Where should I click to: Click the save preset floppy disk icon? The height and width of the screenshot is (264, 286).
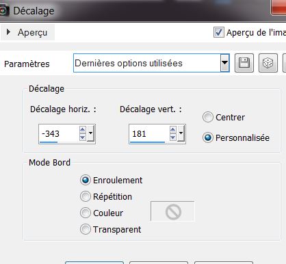[x=244, y=63]
